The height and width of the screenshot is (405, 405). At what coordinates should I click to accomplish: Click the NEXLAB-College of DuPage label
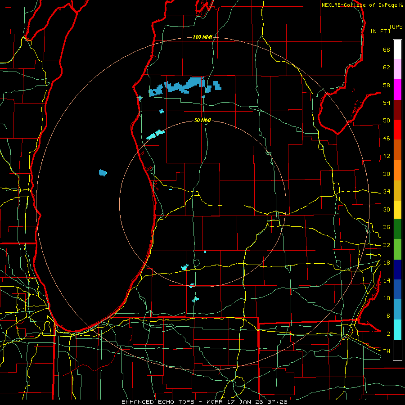point(359,5)
